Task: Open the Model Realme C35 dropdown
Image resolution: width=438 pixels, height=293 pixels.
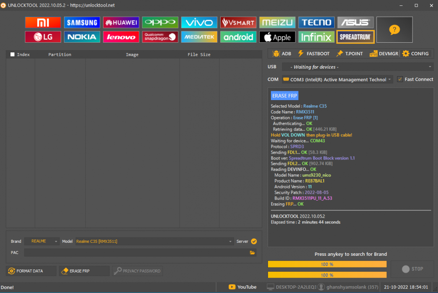Action: (154, 242)
